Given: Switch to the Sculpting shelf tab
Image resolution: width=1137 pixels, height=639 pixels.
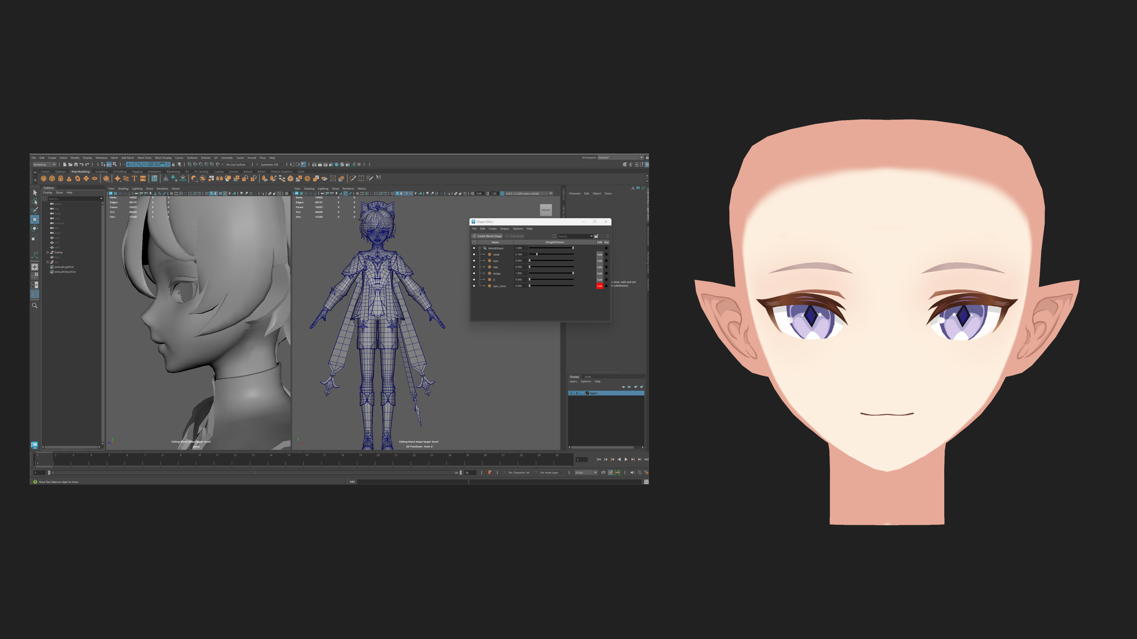Looking at the screenshot, I should click(101, 172).
